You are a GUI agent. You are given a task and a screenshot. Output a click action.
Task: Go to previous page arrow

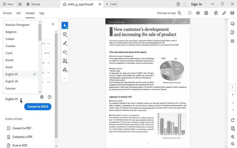click(x=233, y=103)
